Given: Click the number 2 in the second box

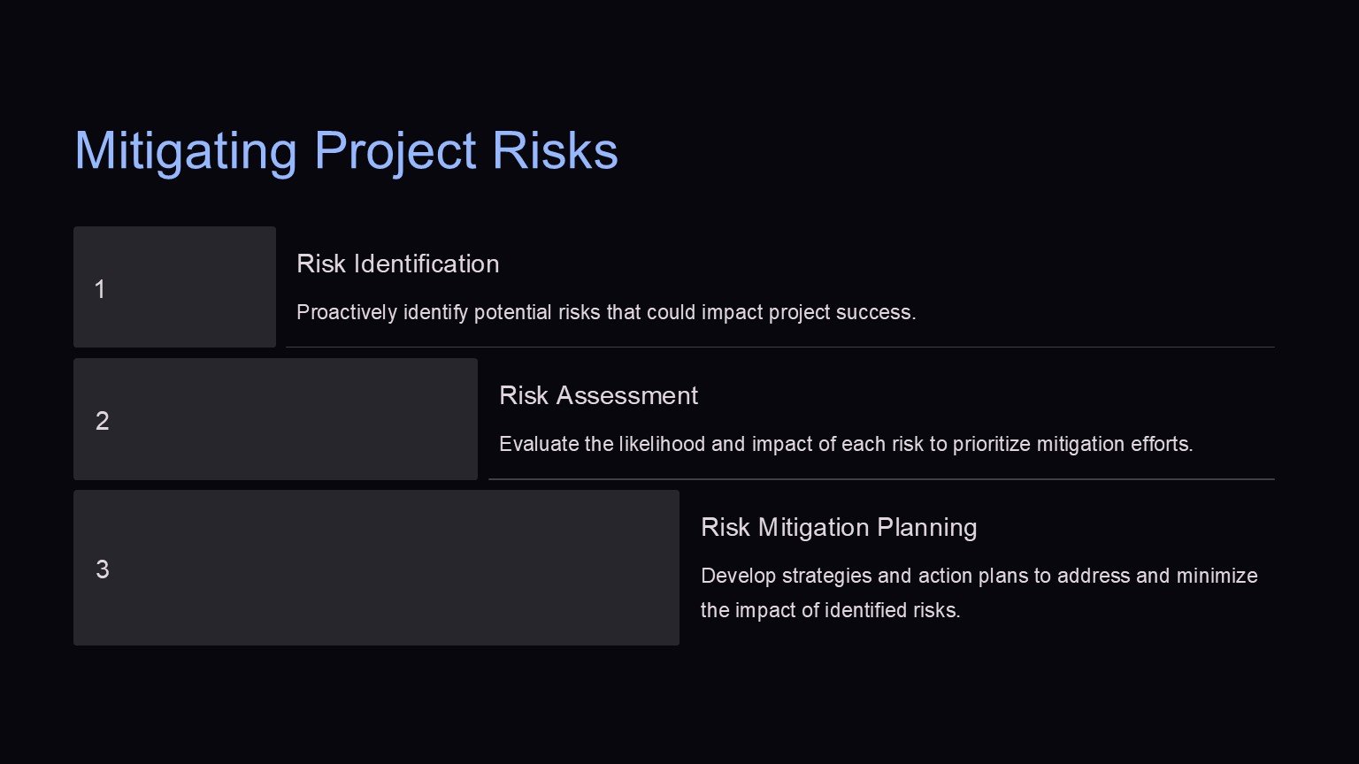Looking at the screenshot, I should coord(103,421).
